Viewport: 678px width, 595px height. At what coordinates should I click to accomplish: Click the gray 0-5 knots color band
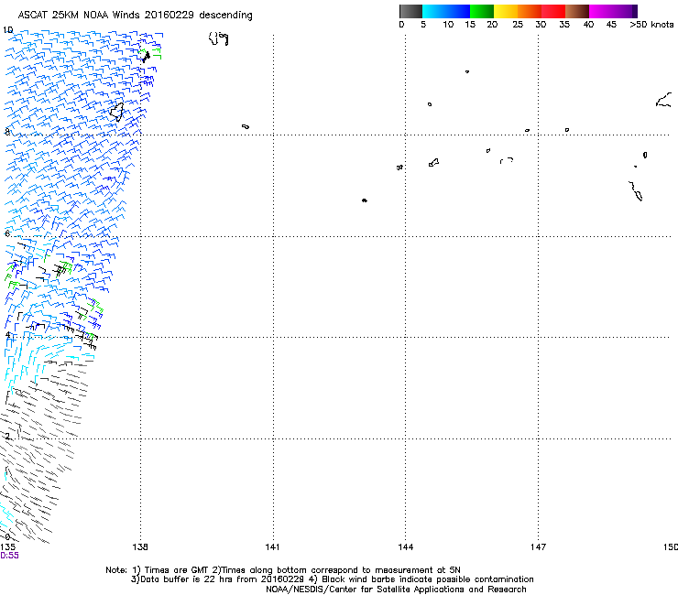click(x=410, y=11)
